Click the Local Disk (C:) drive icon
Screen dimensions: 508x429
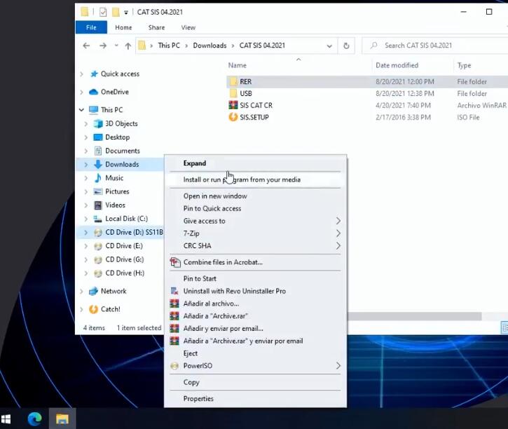[98, 219]
